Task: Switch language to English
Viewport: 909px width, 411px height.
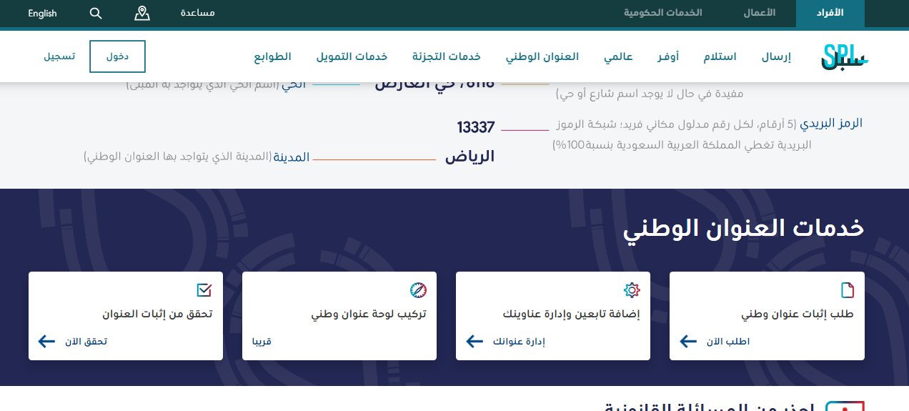Action: tap(42, 13)
